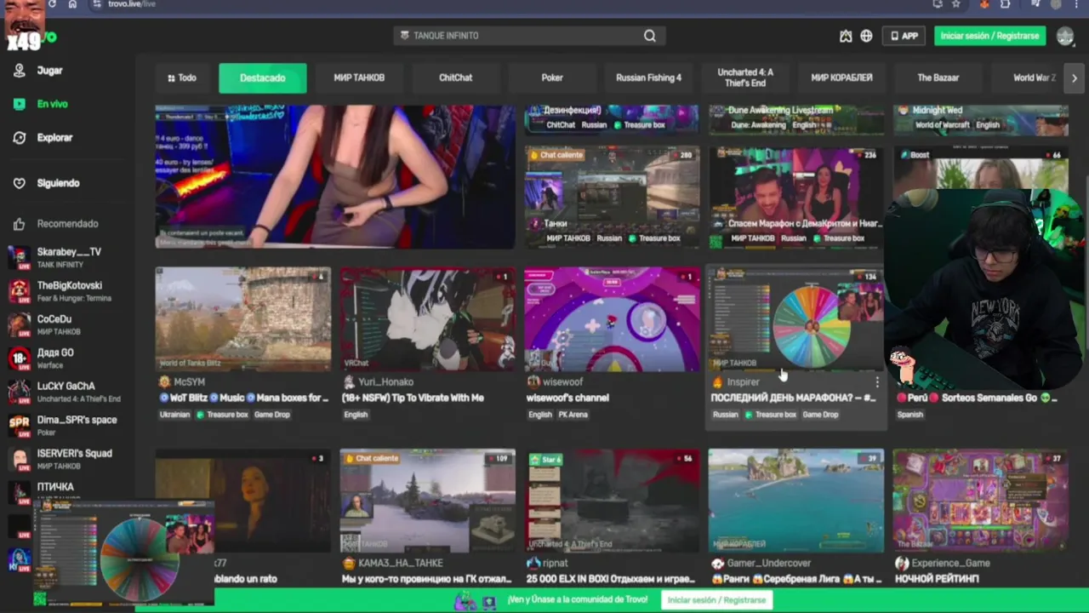Click the browser address bar URL
The image size is (1089, 613).
[x=132, y=4]
